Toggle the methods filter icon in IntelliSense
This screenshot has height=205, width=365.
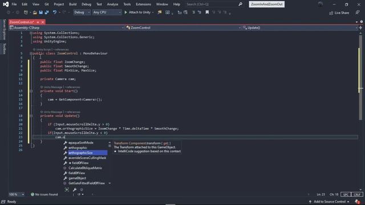tap(82, 190)
